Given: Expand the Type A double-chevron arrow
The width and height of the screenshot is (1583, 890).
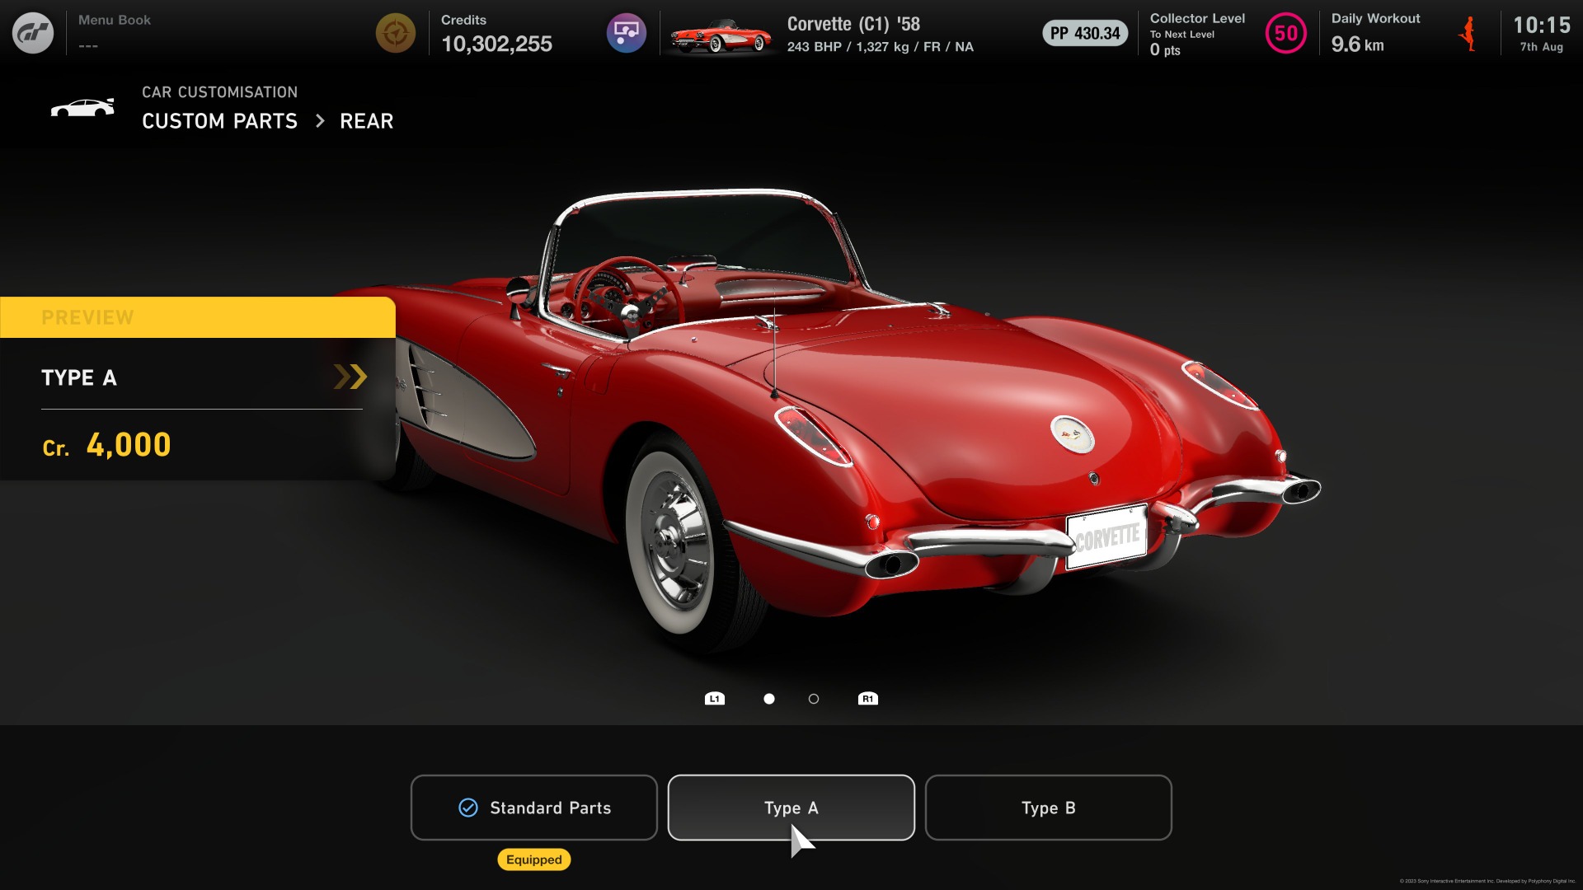Looking at the screenshot, I should (x=350, y=377).
